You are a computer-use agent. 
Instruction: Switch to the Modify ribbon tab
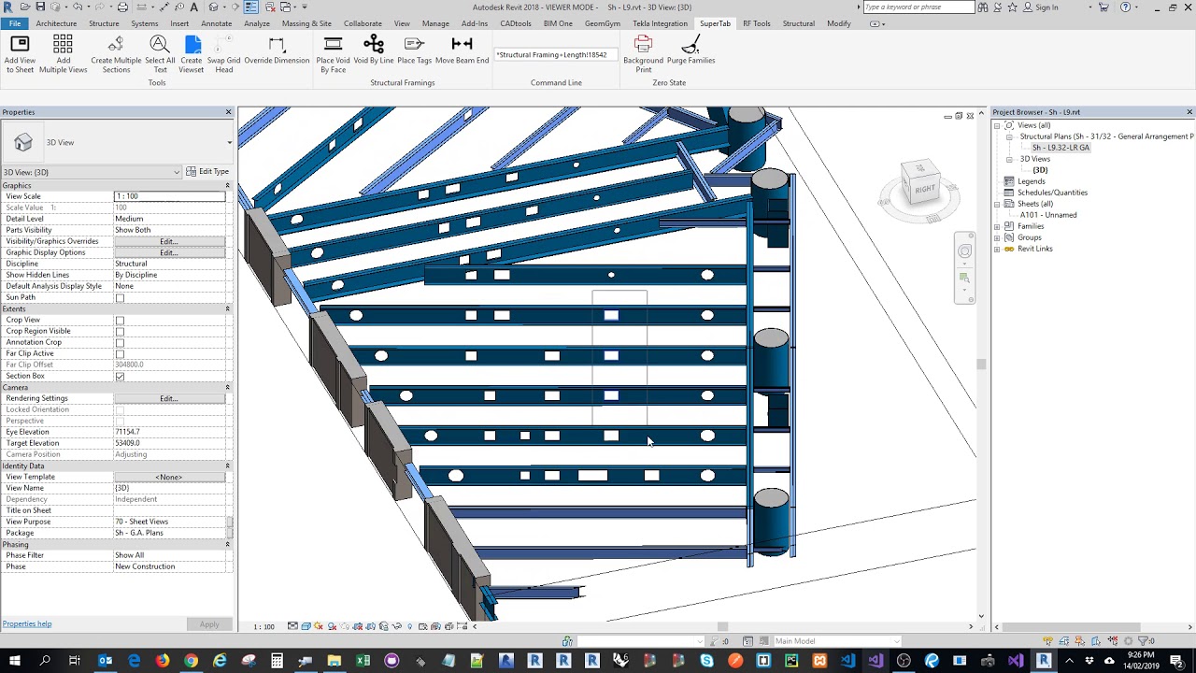coord(839,23)
